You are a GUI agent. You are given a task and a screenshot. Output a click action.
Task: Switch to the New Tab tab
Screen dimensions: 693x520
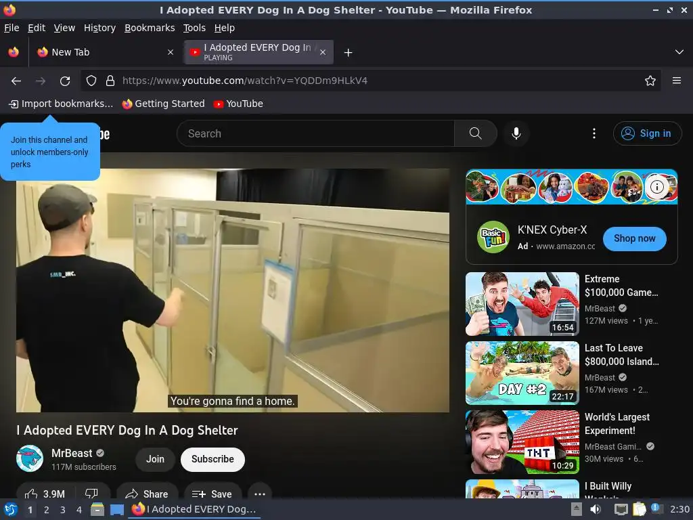tap(105, 52)
